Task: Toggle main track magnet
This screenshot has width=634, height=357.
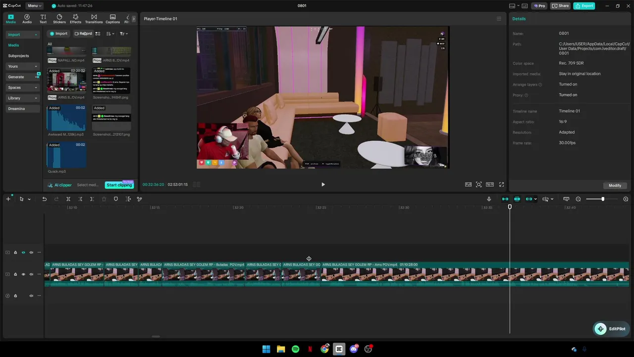Action: [505, 199]
